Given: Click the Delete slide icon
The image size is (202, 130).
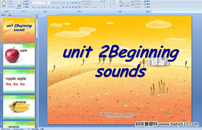Looking at the screenshot, I should point(24,7).
